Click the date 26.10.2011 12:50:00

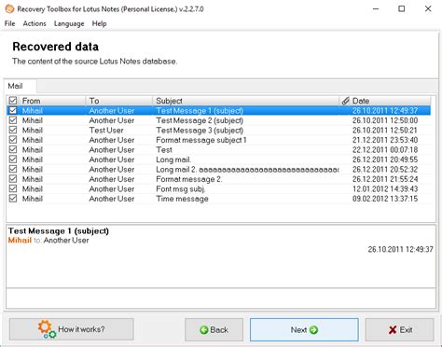(x=385, y=120)
